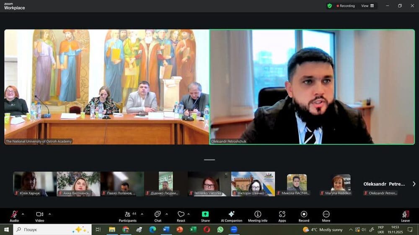
Task: Click the Leave meeting button
Action: click(x=405, y=216)
